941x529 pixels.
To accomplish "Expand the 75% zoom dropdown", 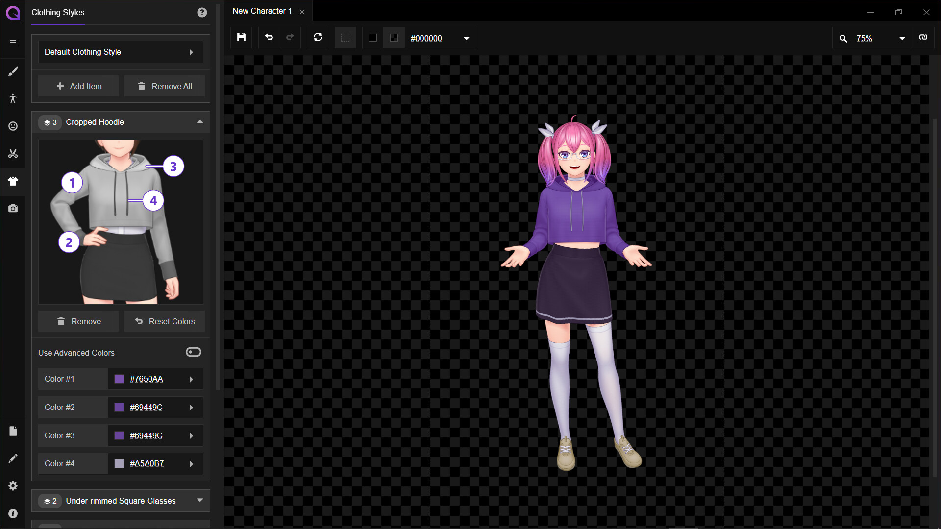I will pyautogui.click(x=902, y=39).
